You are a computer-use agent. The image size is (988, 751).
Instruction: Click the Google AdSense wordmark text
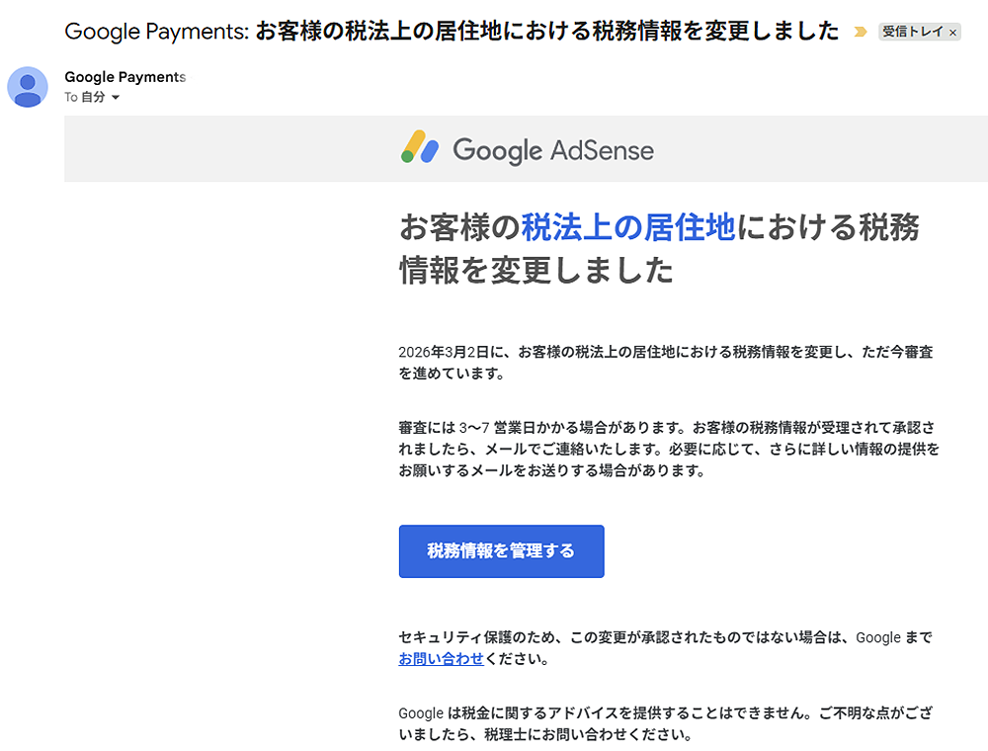point(553,150)
